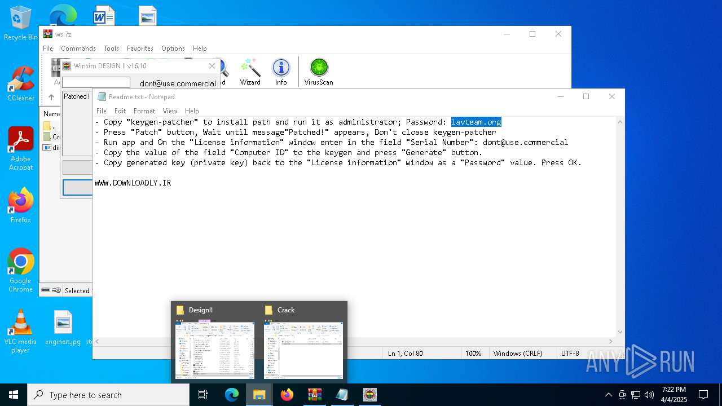Viewport: 722px width, 406px height.
Task: Click File Explorer taskbar icon
Action: [259, 395]
